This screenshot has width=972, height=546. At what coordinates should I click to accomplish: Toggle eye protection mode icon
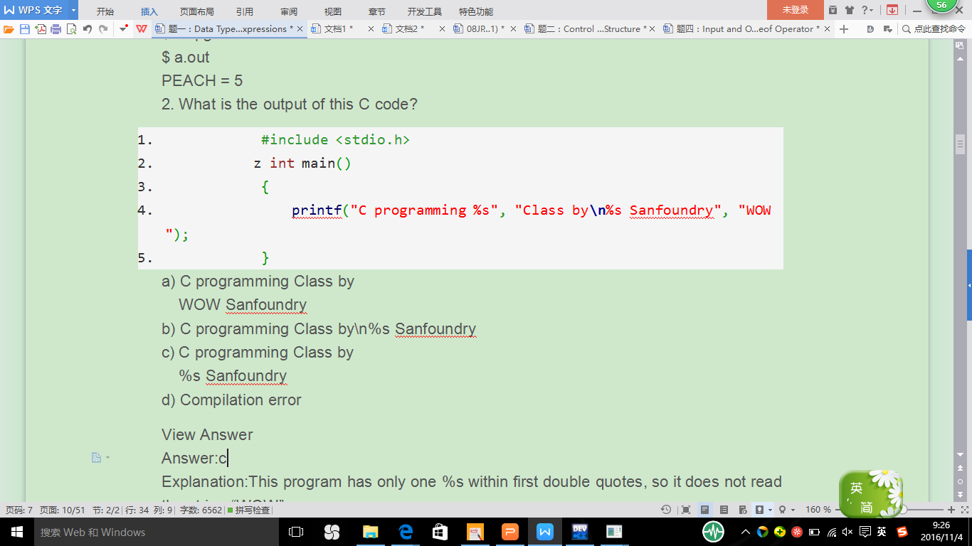coord(759,510)
